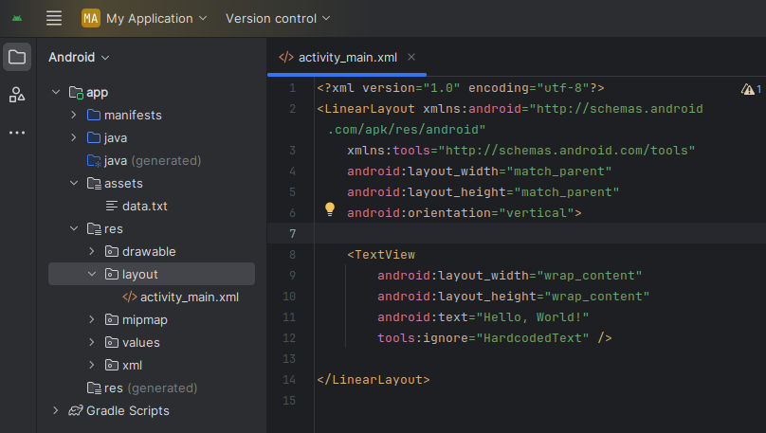This screenshot has width=766, height=433.
Task: Select the Gradle Scripts label
Action: [128, 411]
